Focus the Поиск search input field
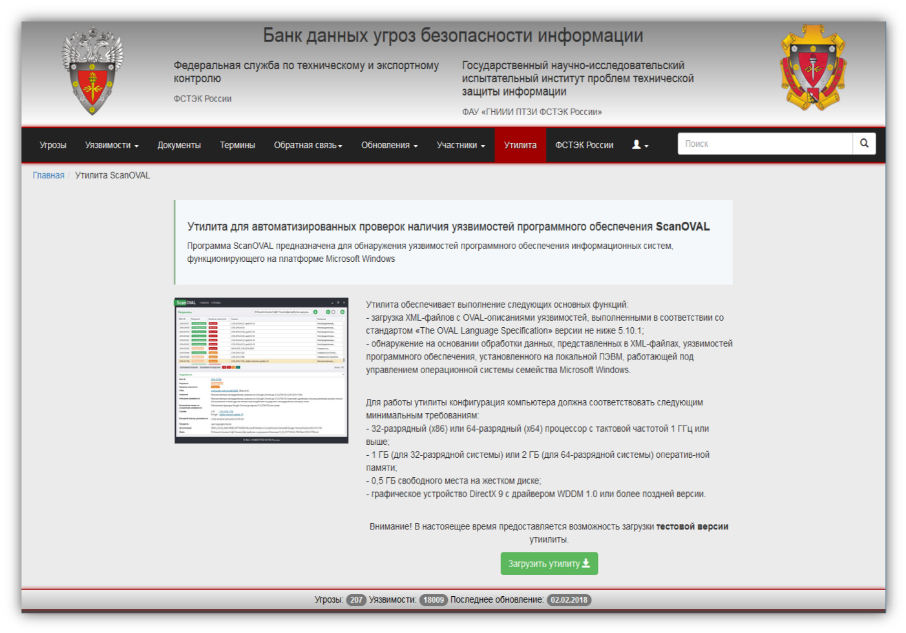Viewport: 906px width, 633px height. click(x=765, y=144)
